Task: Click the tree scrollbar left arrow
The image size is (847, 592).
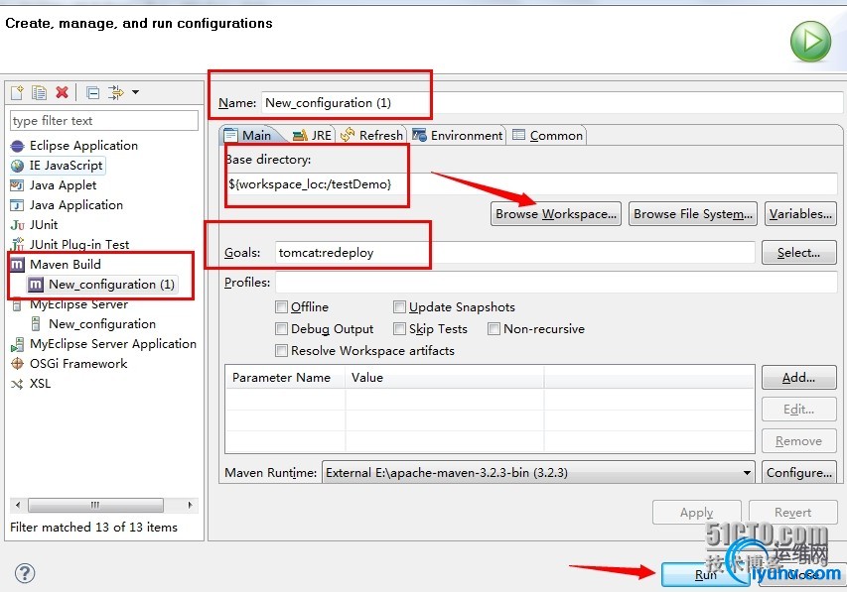Action: click(x=18, y=505)
